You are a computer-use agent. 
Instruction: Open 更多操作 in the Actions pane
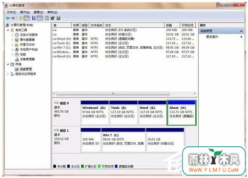[212, 37]
